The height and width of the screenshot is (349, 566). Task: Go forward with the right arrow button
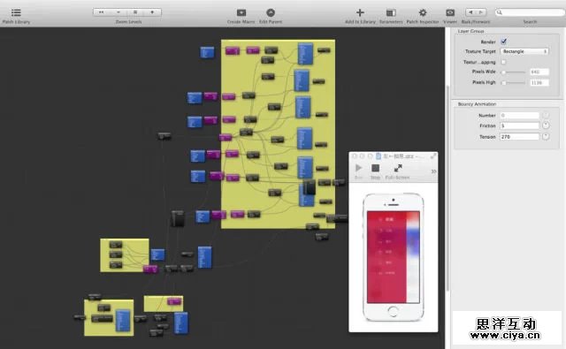(x=481, y=12)
